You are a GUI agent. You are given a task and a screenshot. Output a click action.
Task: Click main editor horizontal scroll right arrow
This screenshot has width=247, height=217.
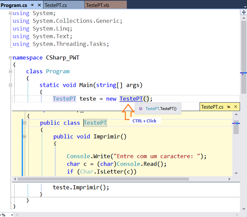click(x=237, y=215)
